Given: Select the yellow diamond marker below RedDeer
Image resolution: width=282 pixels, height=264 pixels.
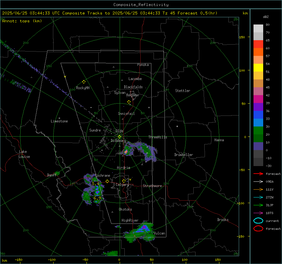Looking at the screenshot, I should point(129,102).
